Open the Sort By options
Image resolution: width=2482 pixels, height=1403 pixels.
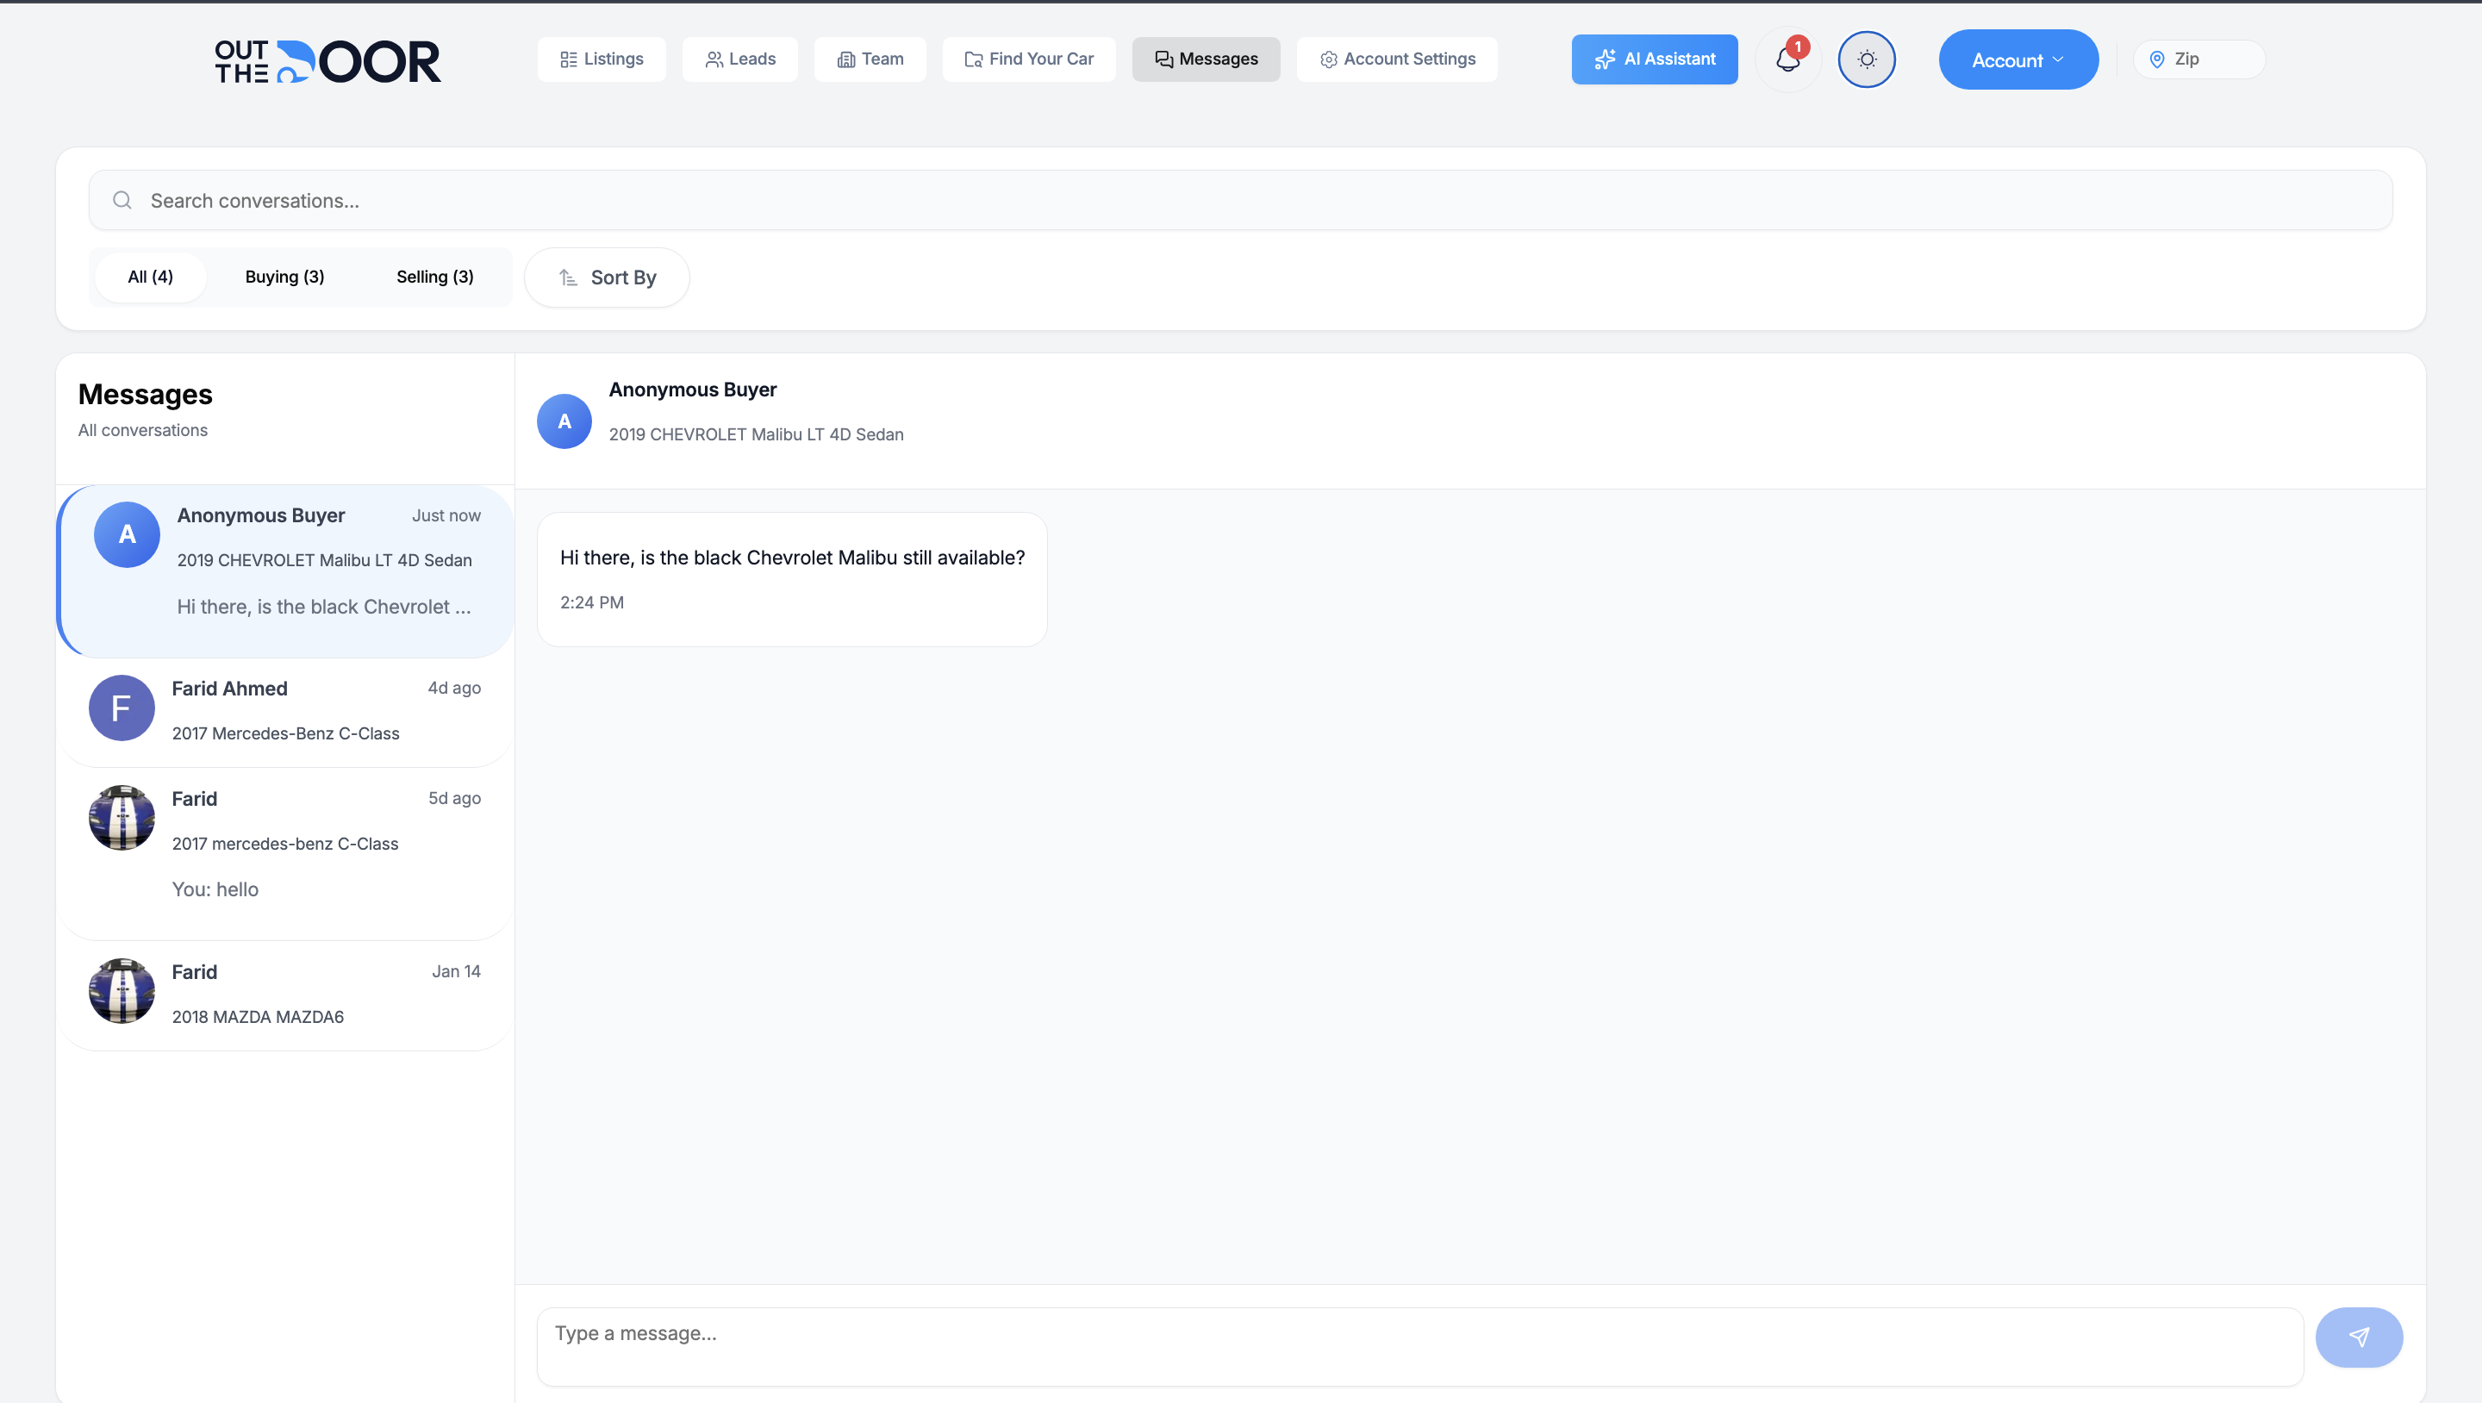click(606, 277)
